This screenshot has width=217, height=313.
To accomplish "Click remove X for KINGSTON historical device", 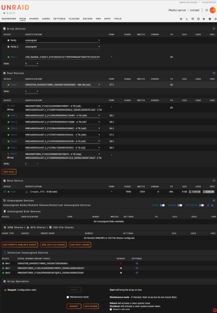I will tap(121, 263).
